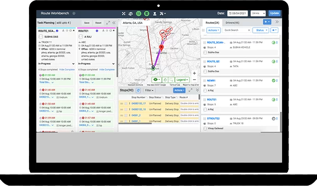
Task: Click the info icon beside Route Workbench title
Action: (x=74, y=13)
